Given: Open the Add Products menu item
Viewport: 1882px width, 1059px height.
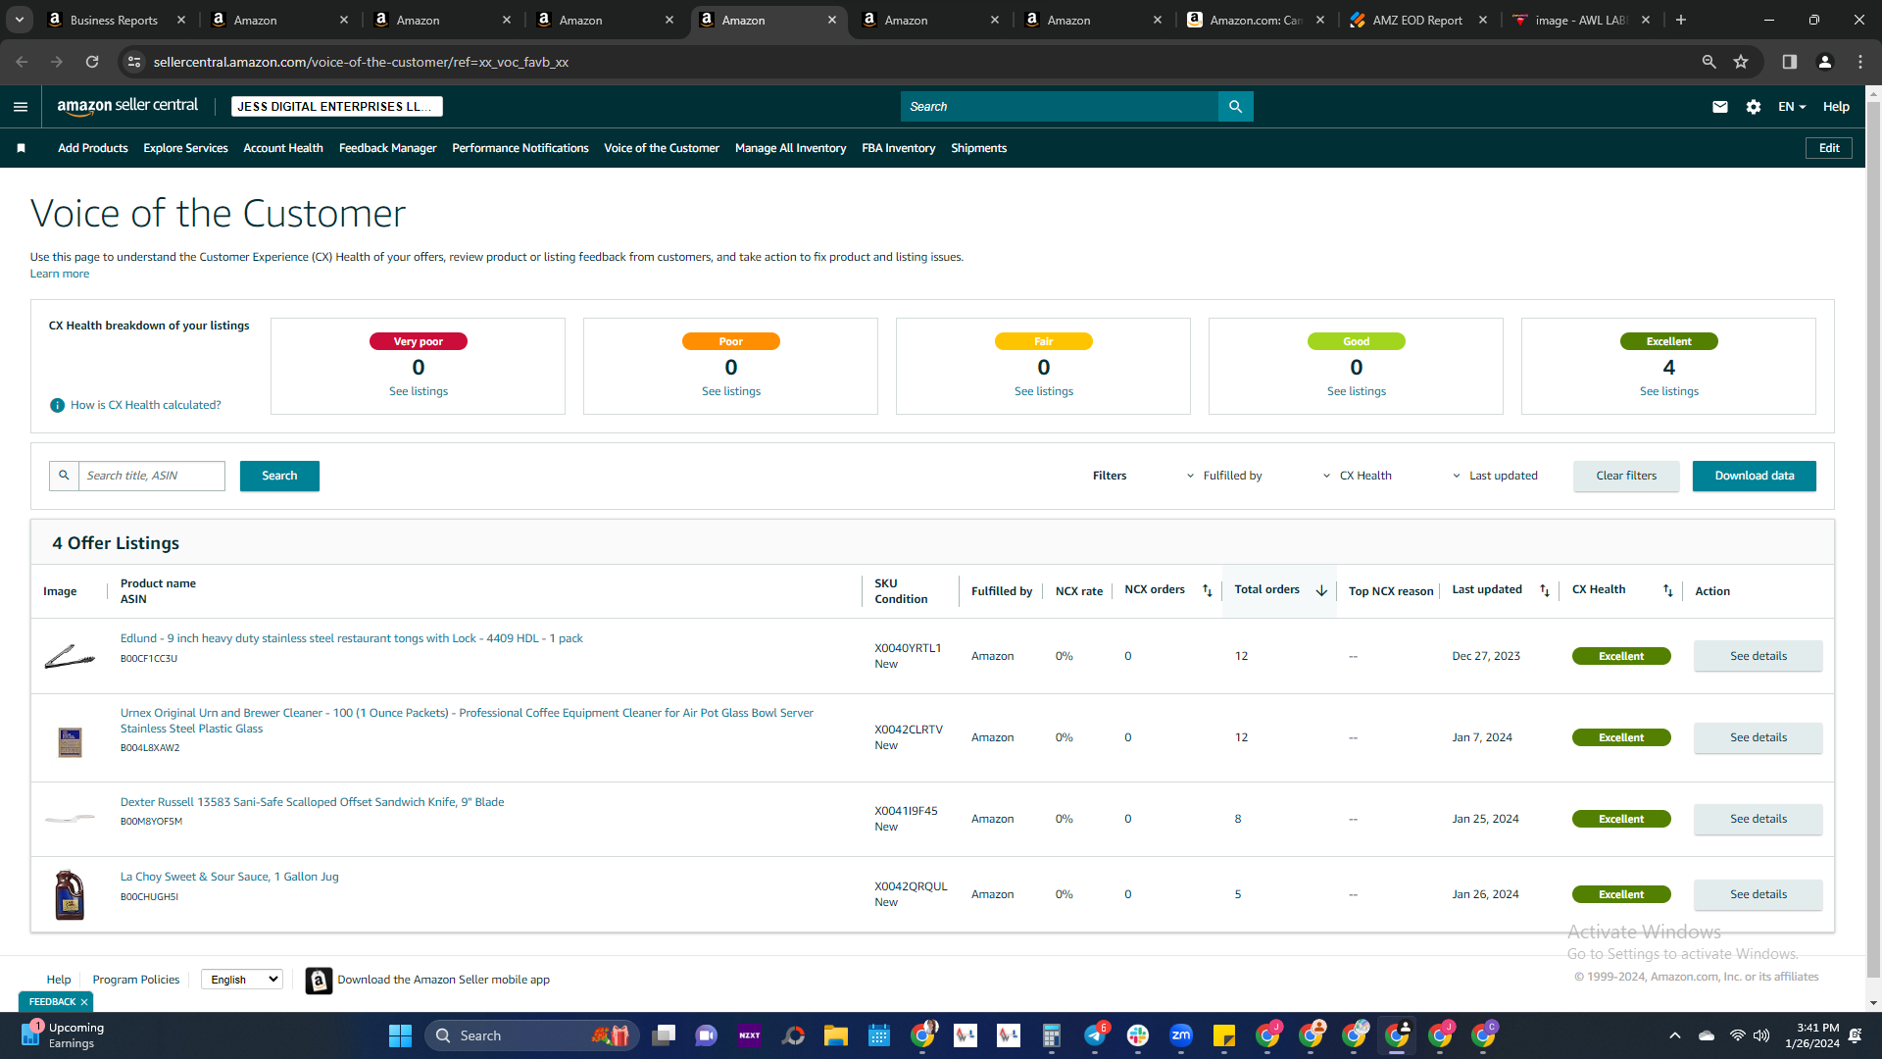Looking at the screenshot, I should pyautogui.click(x=93, y=148).
